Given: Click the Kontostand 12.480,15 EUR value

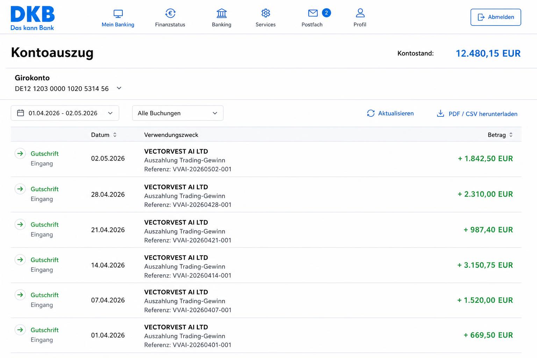Looking at the screenshot, I should pos(488,53).
